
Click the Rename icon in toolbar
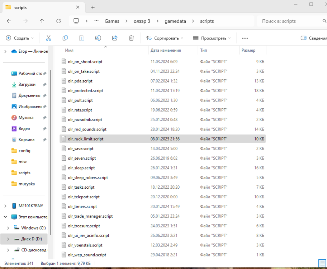98,38
